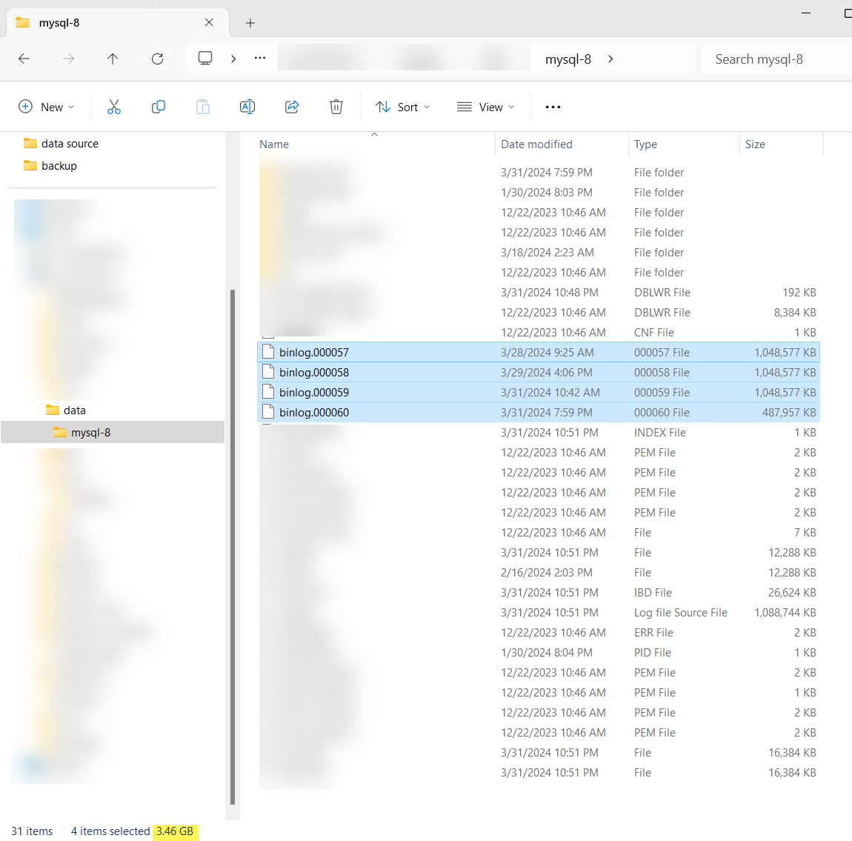Click the Share icon in toolbar

tap(292, 107)
